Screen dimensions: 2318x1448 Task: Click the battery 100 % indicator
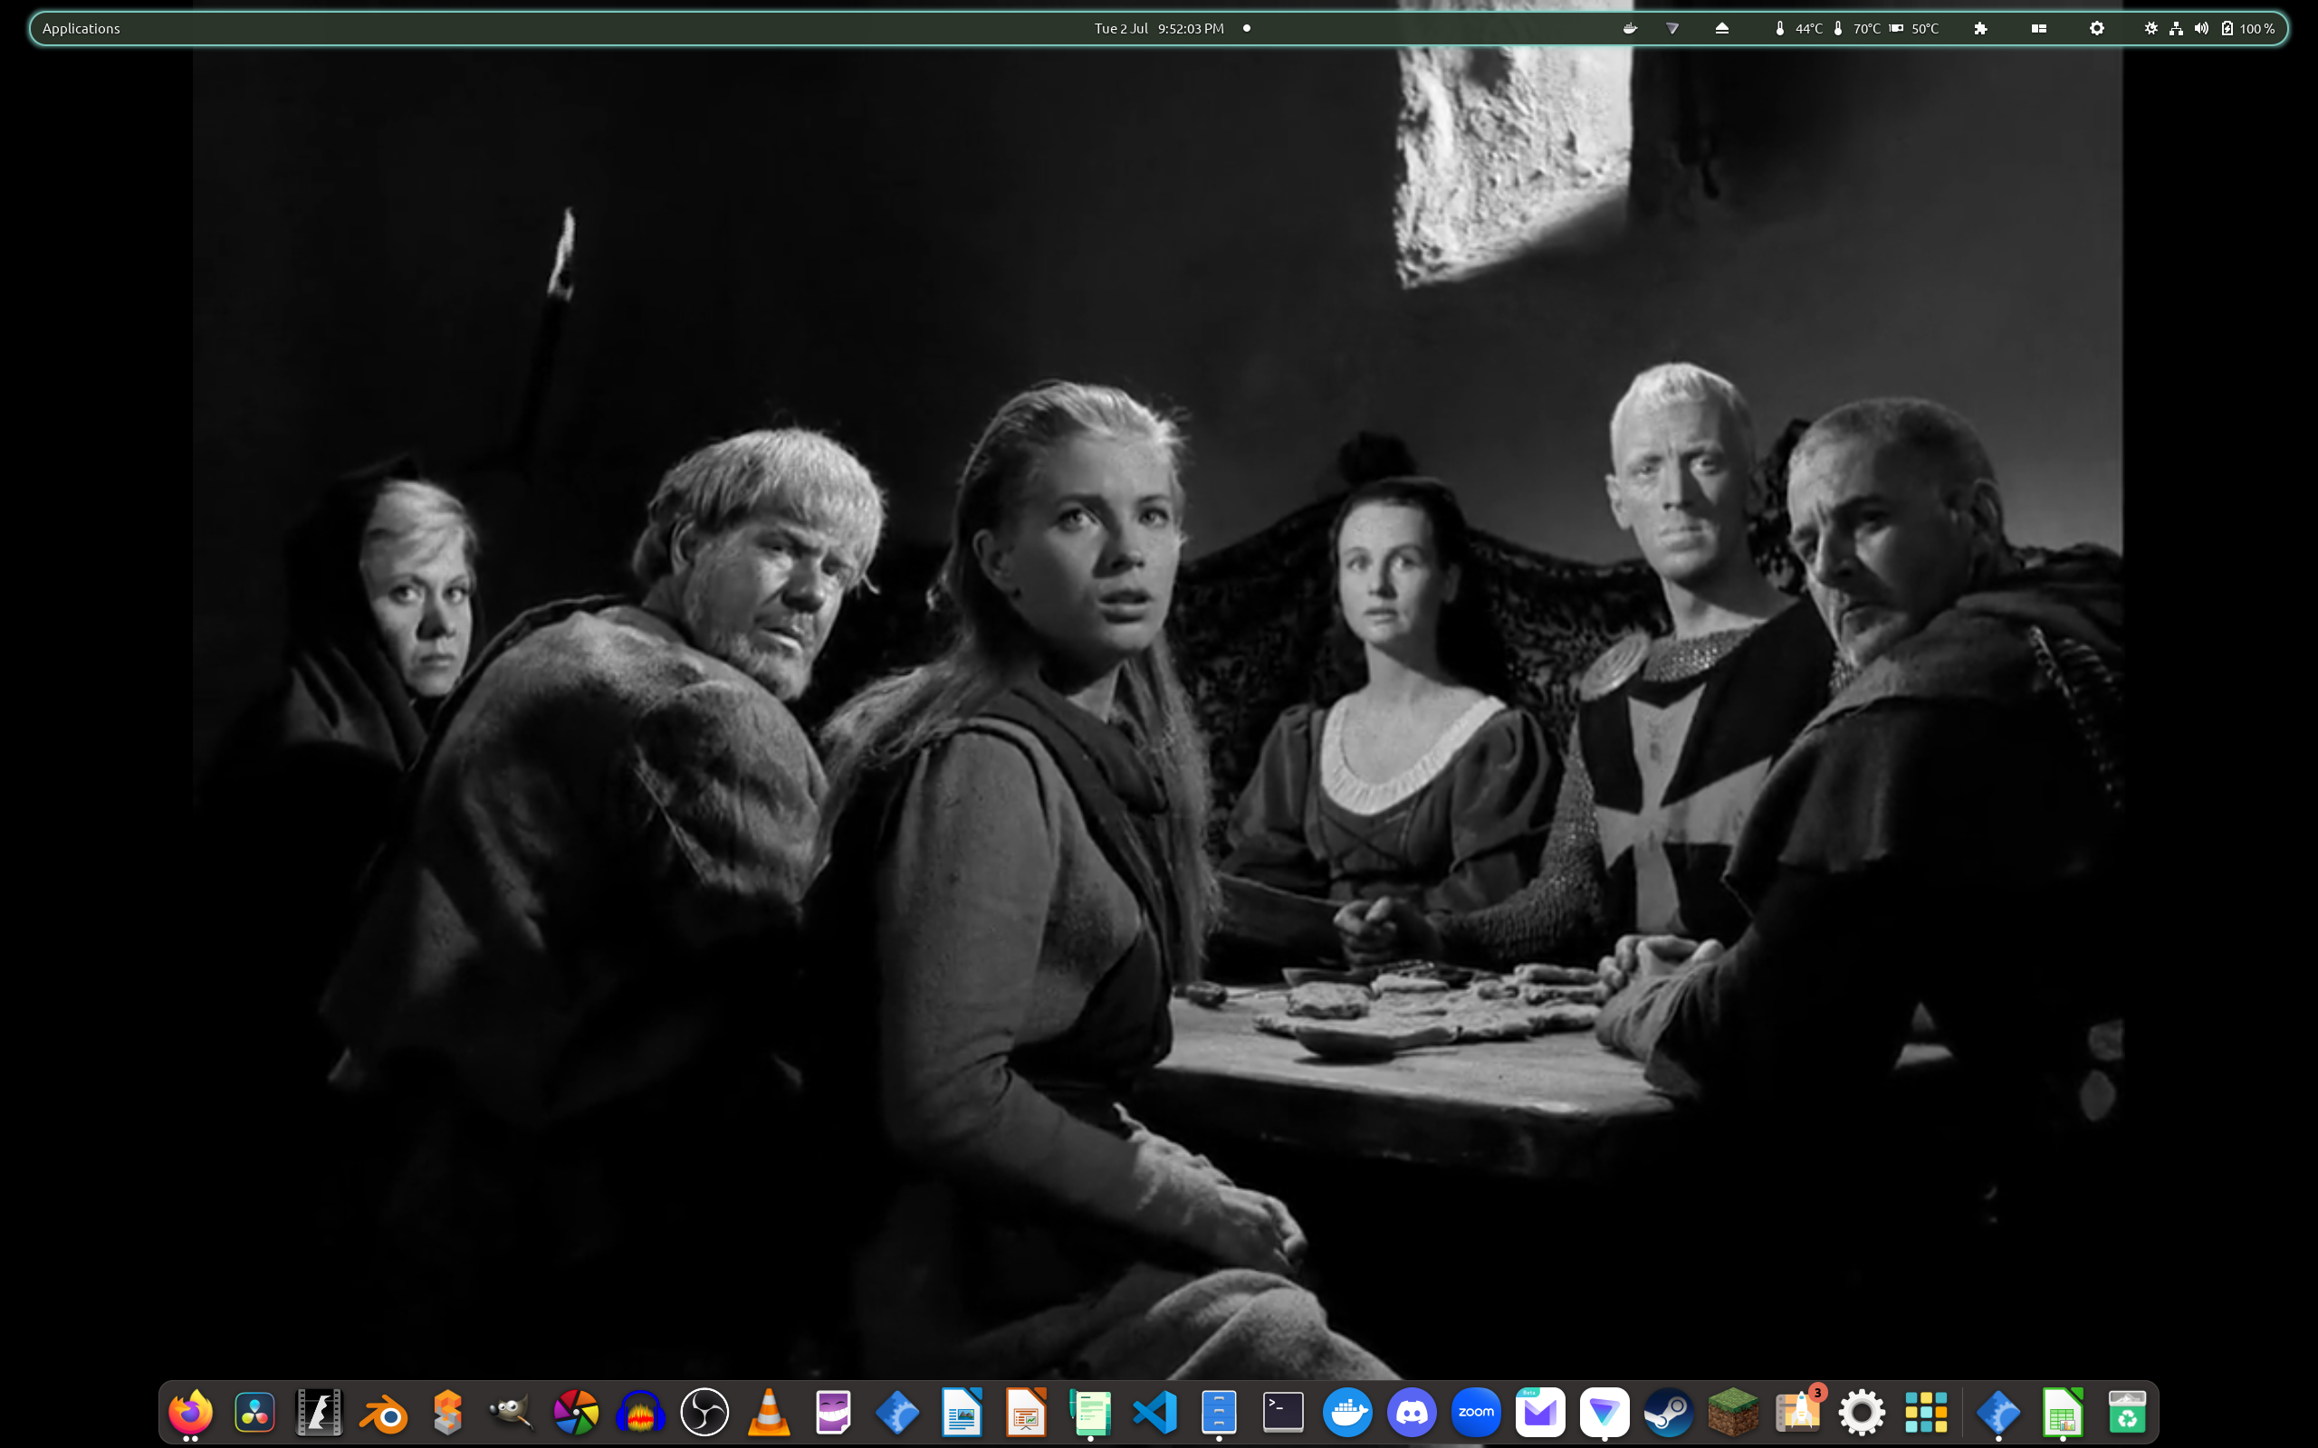2247,29
